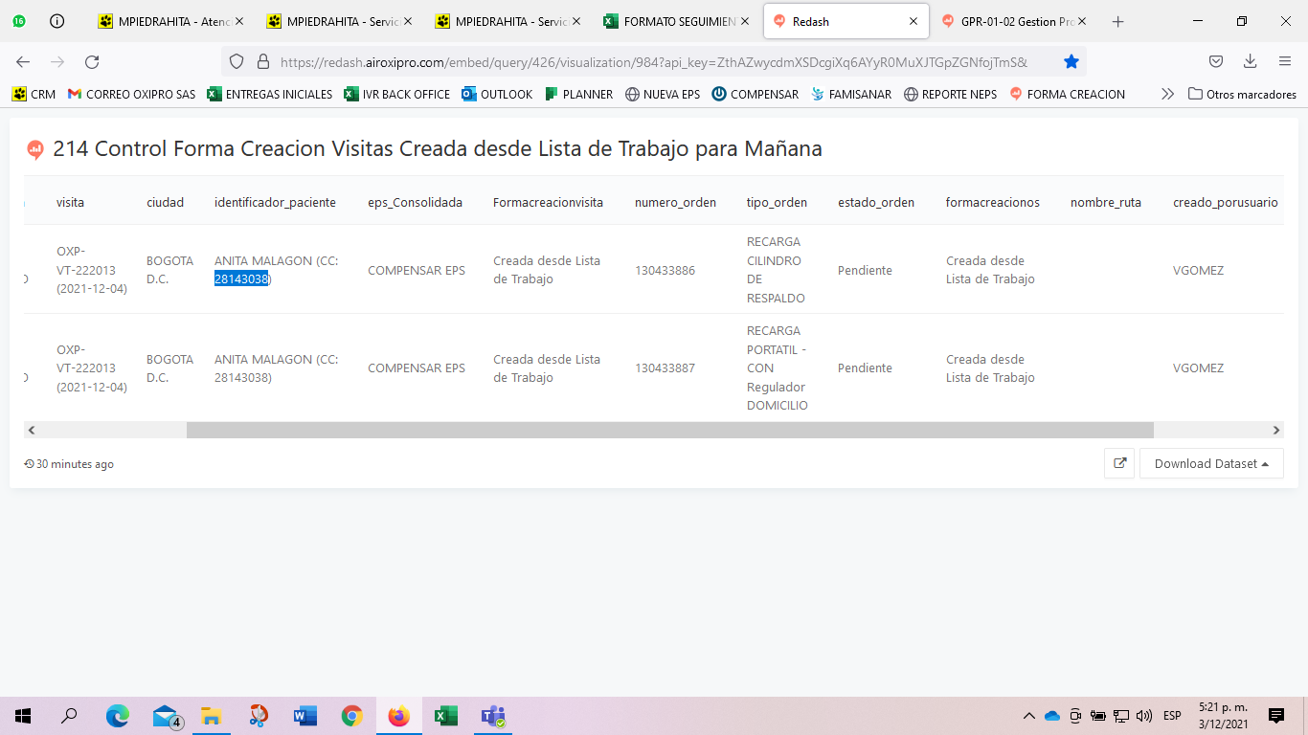This screenshot has height=735, width=1308.
Task: Close the Redash browser tab
Action: 913,21
